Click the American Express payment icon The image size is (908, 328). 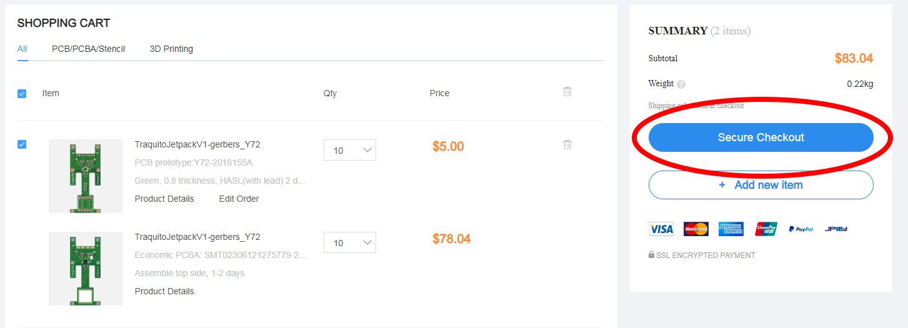click(x=731, y=229)
